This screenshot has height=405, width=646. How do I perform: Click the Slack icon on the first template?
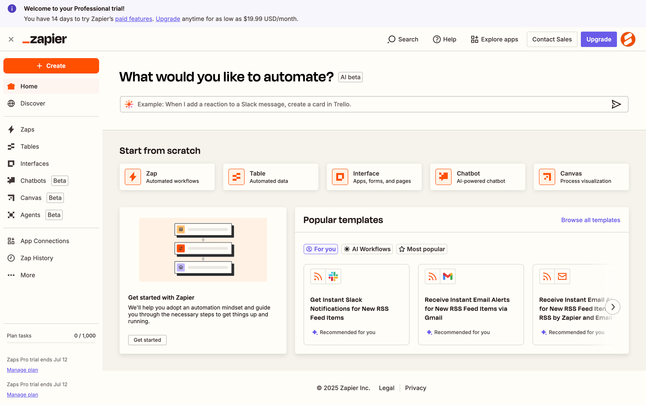(333, 276)
